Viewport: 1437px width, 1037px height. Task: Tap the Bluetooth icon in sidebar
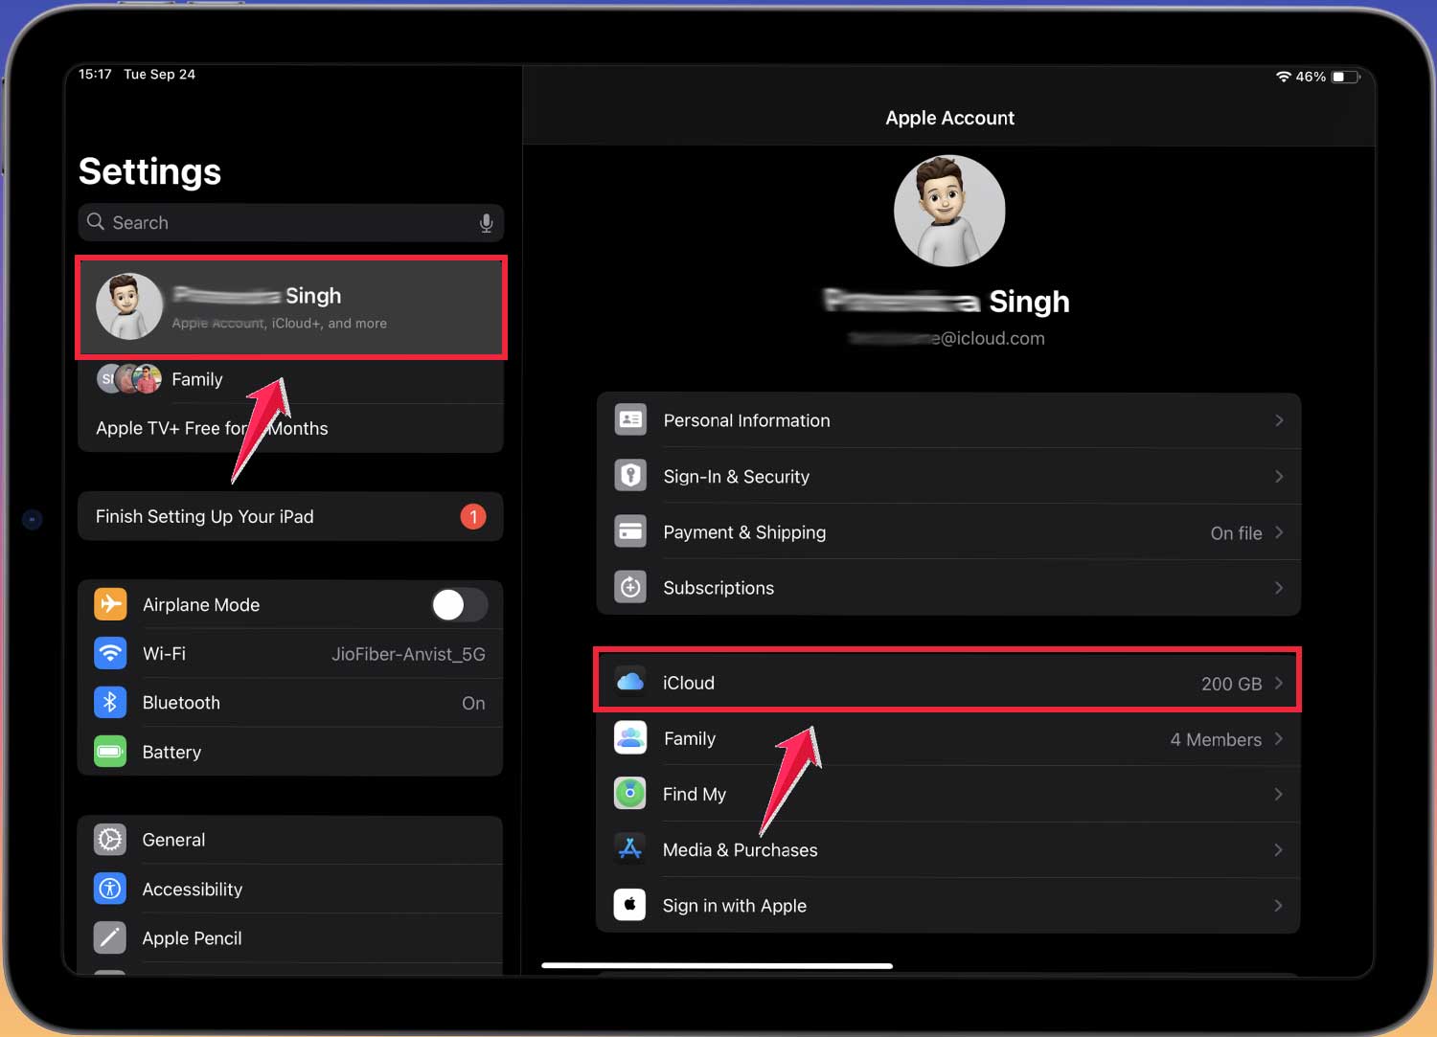[110, 703]
